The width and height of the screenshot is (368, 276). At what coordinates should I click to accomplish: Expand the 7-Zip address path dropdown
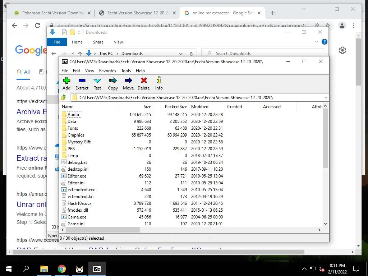click(x=326, y=98)
